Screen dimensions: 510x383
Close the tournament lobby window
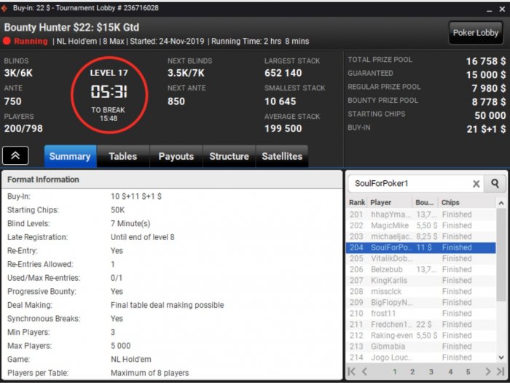pos(502,9)
